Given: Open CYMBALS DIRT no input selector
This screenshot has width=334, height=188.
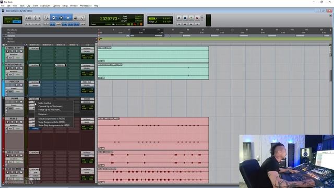Looking at the screenshot, I should pyautogui.click(x=87, y=49).
